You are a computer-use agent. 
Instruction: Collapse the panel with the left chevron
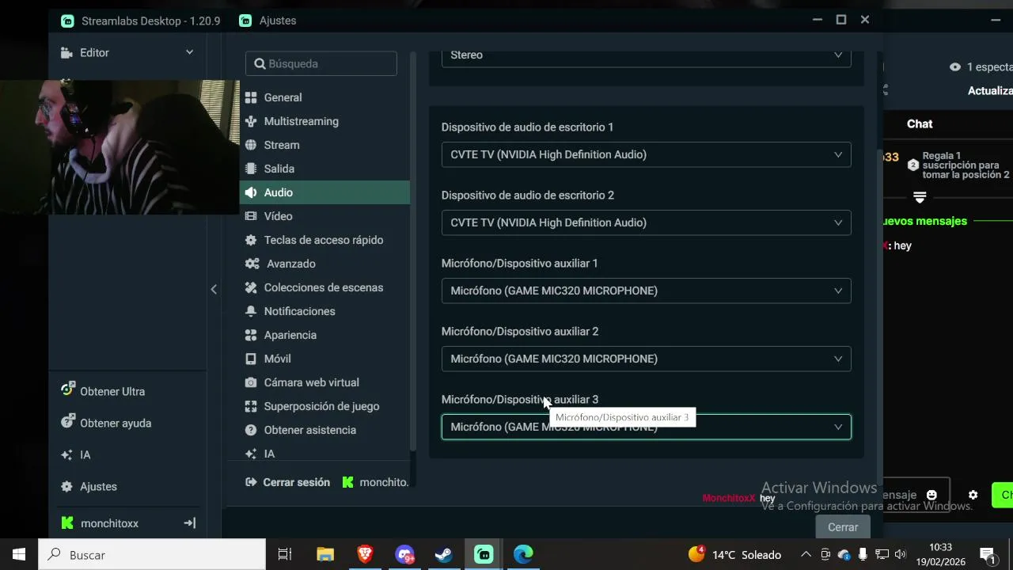coord(214,289)
